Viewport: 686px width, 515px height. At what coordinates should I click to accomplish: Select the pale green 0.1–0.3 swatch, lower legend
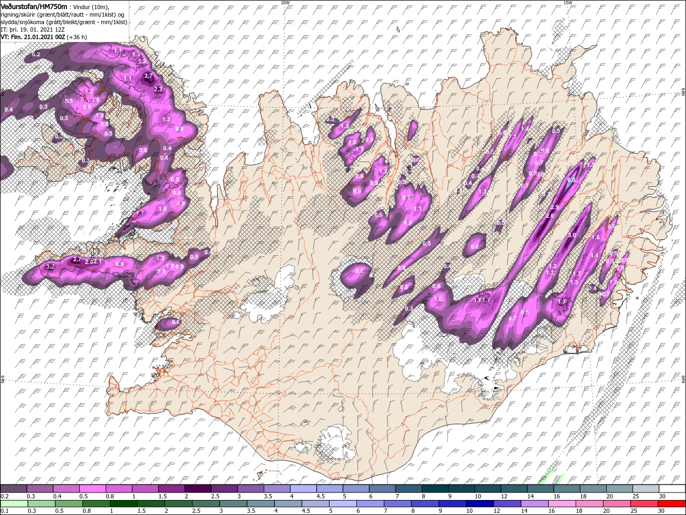coord(15,503)
